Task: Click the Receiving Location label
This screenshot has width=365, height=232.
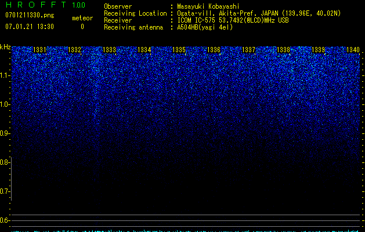Action: click(135, 13)
